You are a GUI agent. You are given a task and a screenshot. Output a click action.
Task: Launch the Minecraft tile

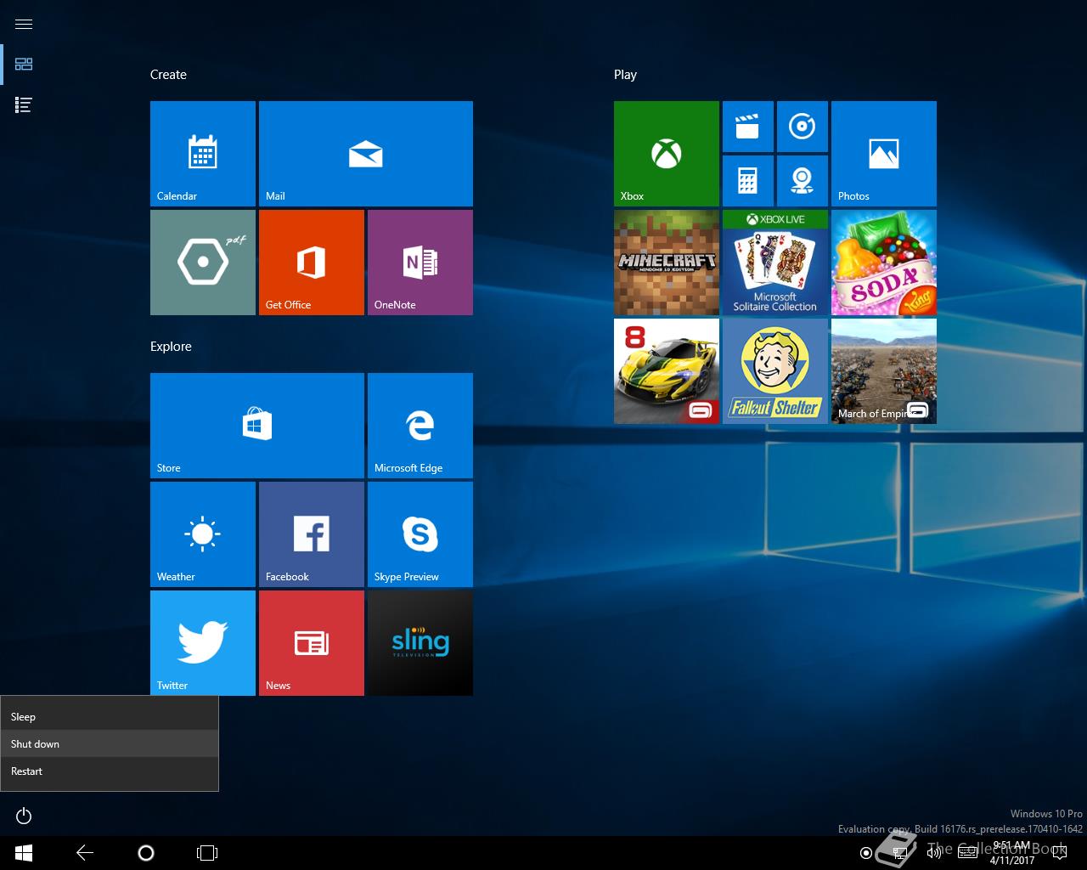[667, 263]
